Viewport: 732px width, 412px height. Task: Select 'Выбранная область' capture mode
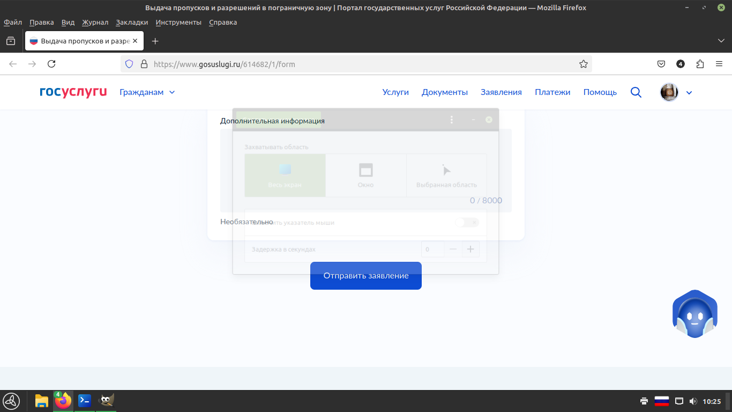pyautogui.click(x=446, y=175)
